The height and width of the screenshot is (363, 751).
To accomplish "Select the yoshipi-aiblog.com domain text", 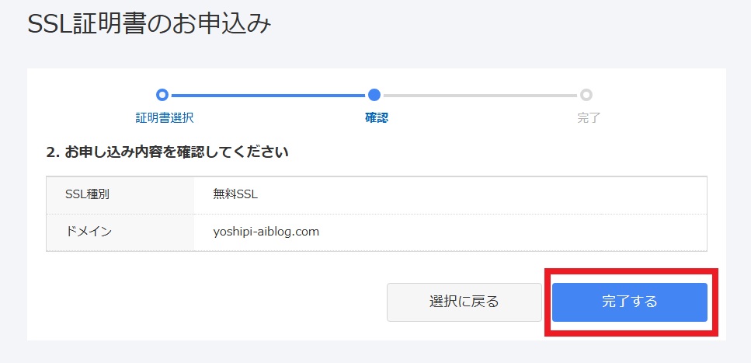I will pos(266,232).
